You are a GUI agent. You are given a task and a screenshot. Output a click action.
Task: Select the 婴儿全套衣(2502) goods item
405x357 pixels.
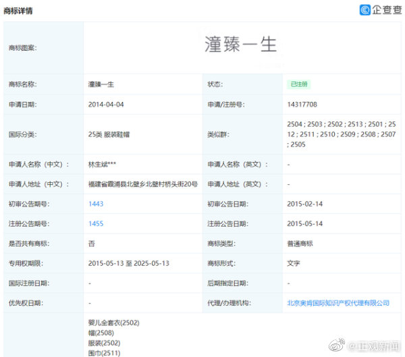coord(113,323)
